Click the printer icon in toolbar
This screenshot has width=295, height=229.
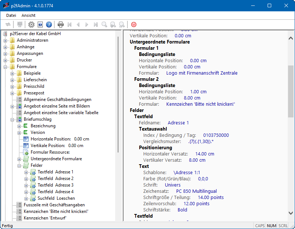(x=61, y=25)
